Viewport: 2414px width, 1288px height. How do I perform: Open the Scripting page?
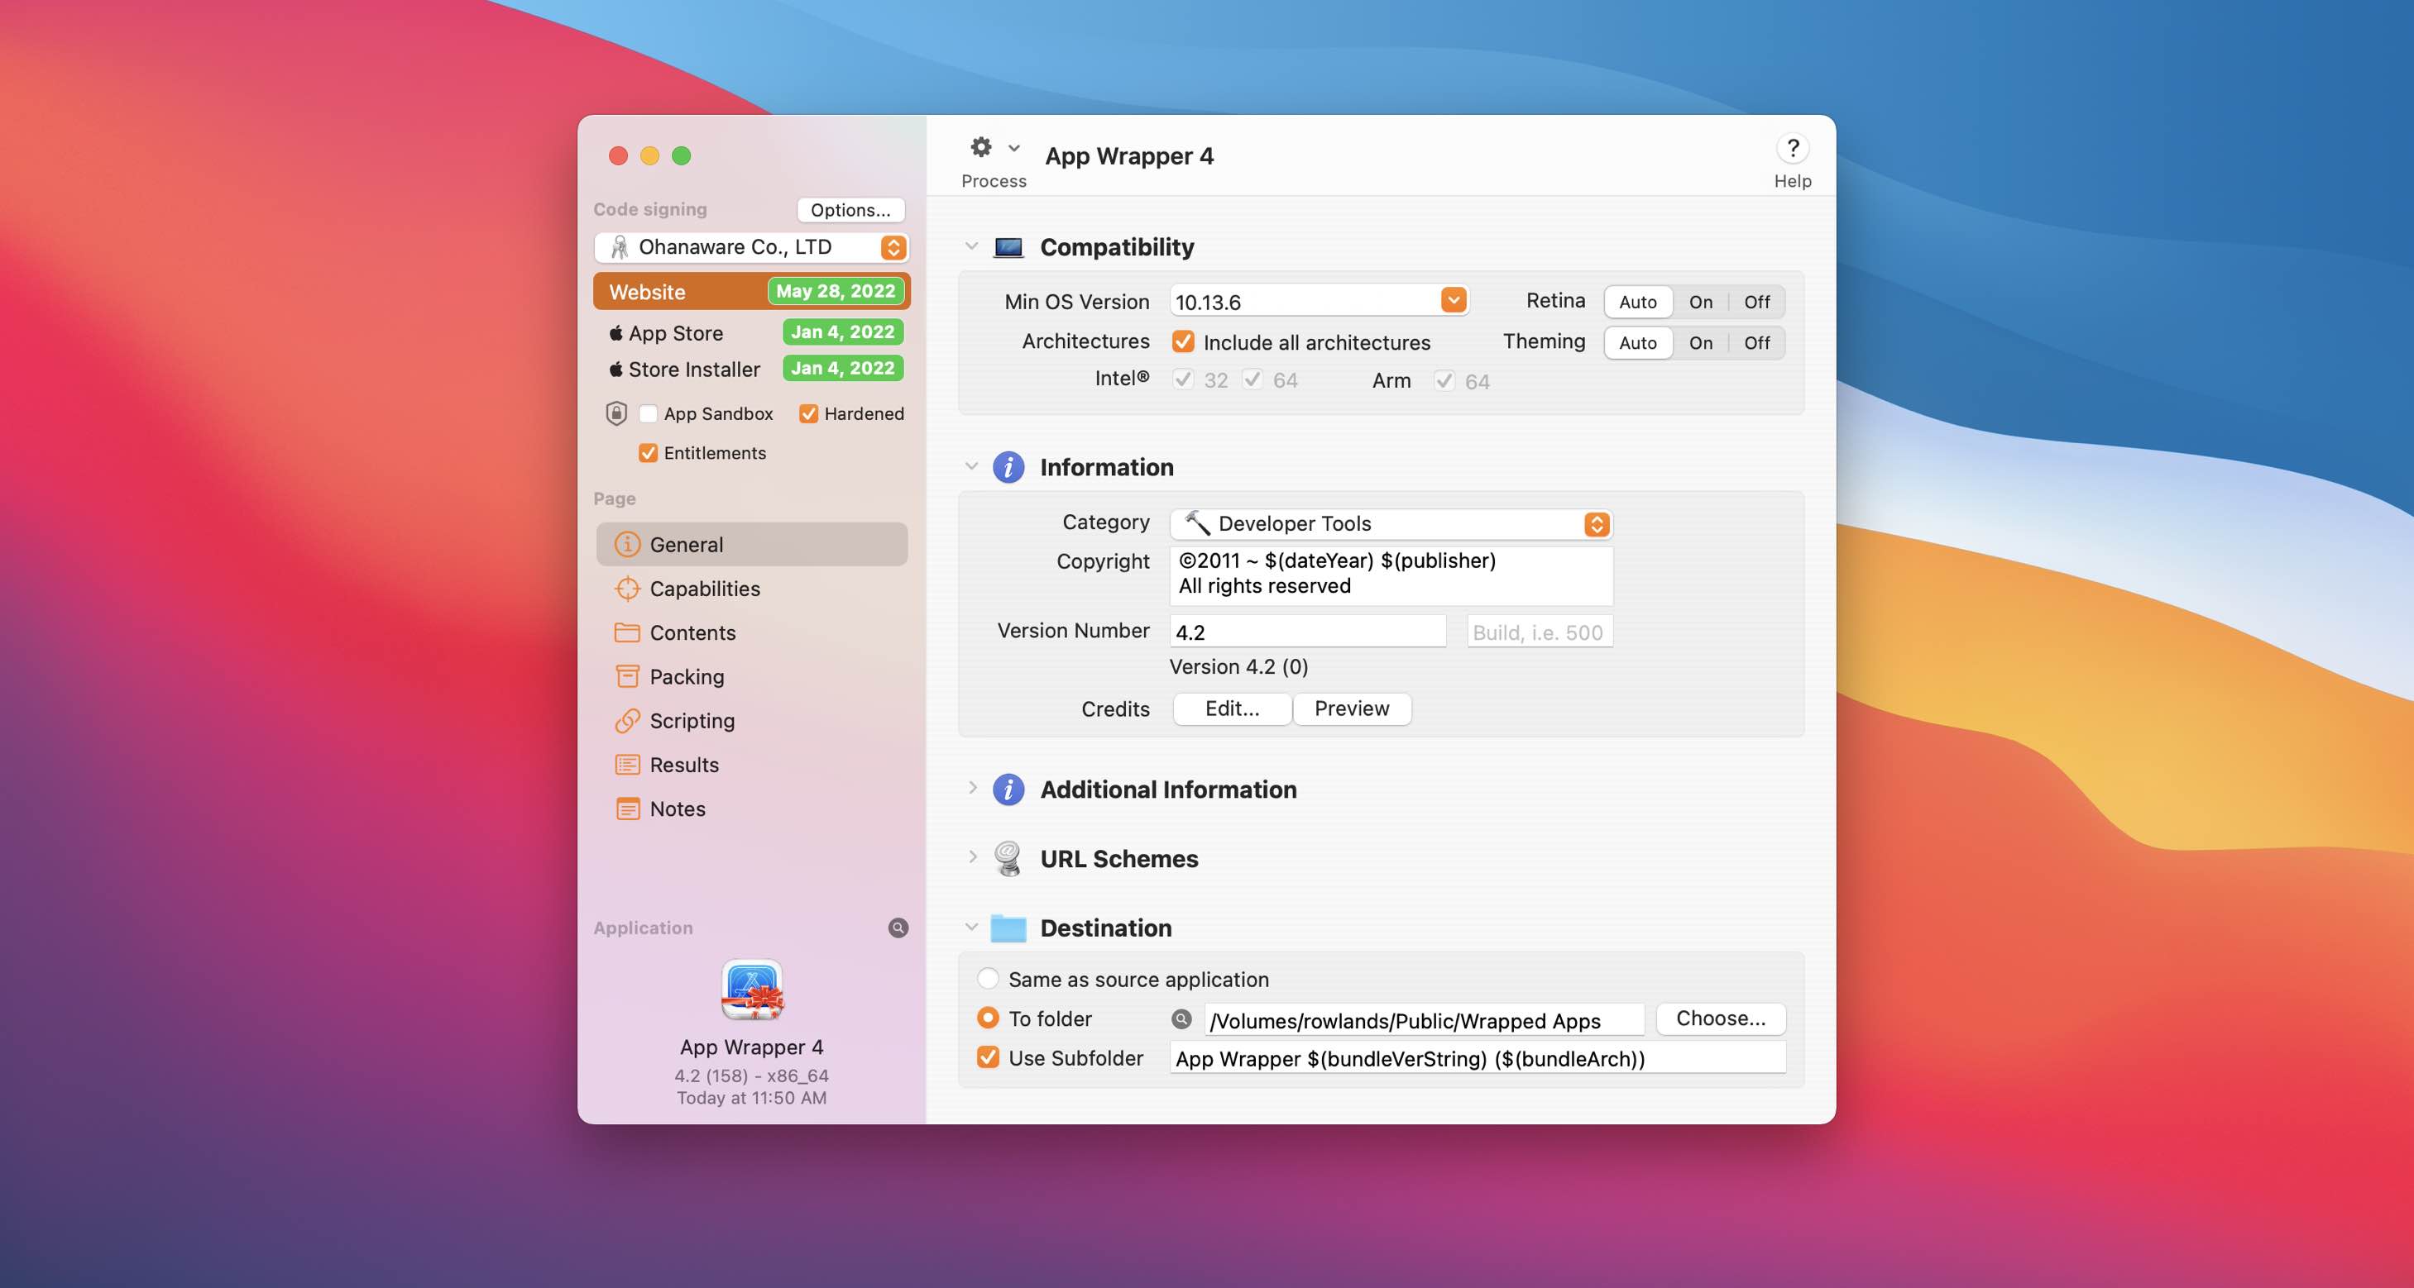coord(751,720)
